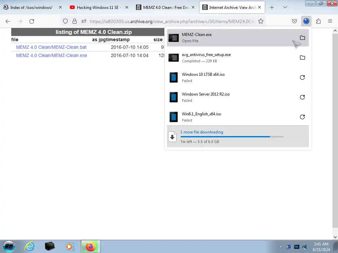338x253 pixels.
Task: List all tabs dropdown arrow
Action: 285,7
